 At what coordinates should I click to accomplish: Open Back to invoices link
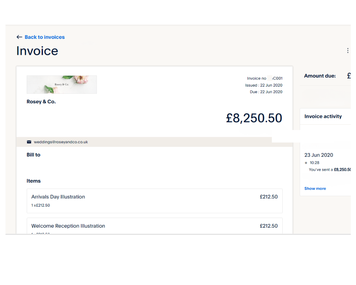tap(44, 37)
